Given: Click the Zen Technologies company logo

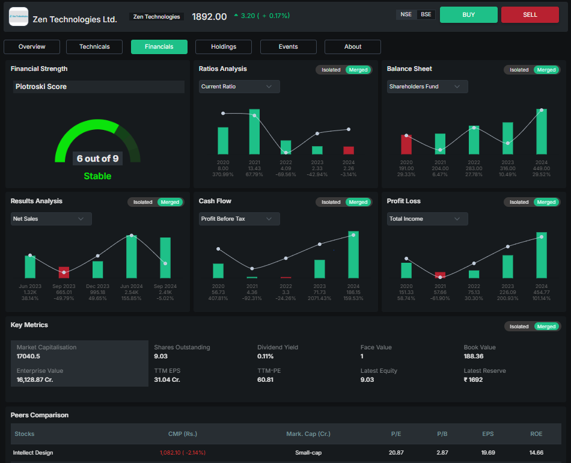Looking at the screenshot, I should [19, 16].
